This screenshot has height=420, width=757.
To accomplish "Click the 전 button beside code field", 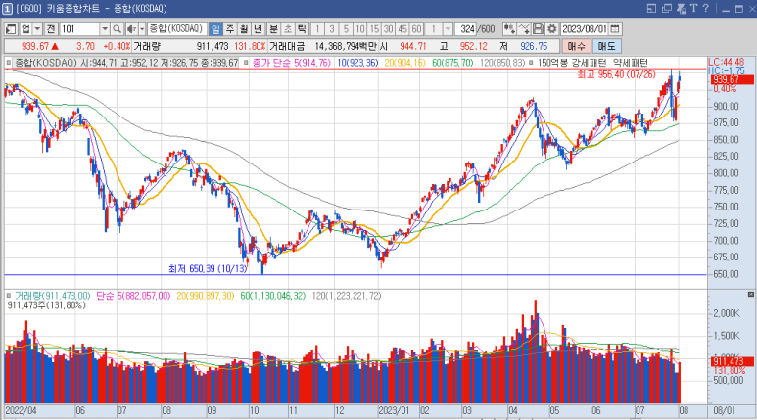I will click(x=51, y=29).
